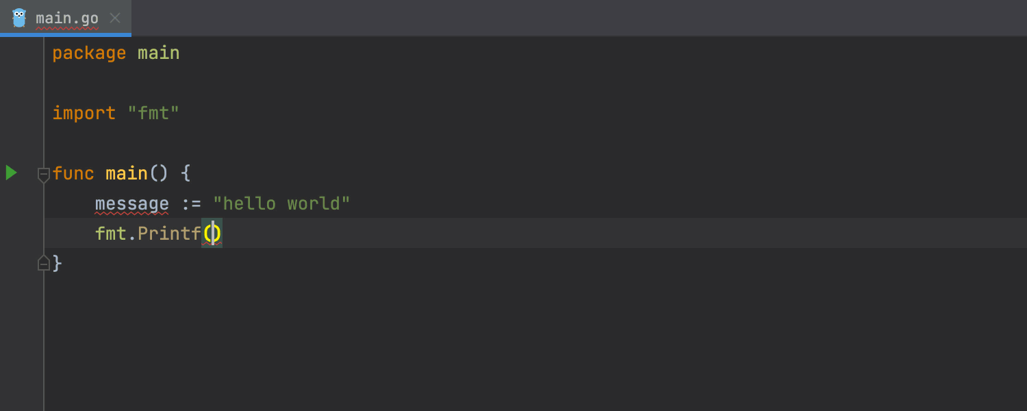Click the Printf function name

coord(169,234)
